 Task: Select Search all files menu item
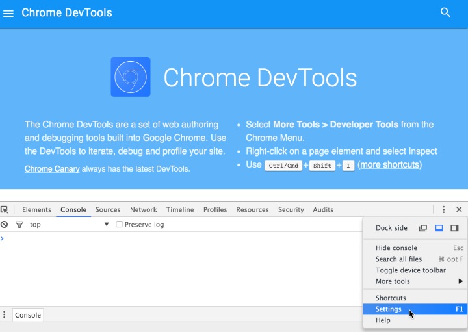415,259
